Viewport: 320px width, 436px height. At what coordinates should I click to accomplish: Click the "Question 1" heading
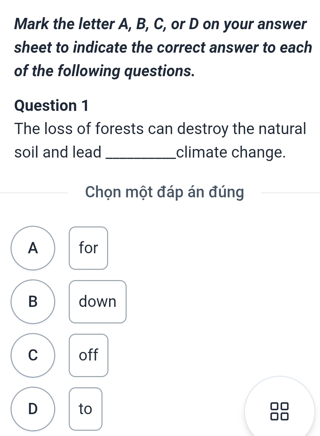[x=52, y=106]
